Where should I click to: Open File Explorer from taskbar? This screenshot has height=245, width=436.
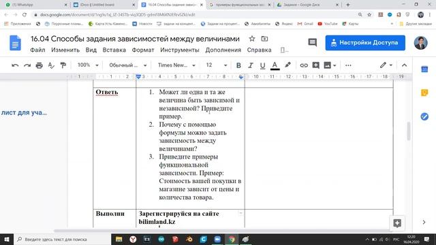[119, 239]
